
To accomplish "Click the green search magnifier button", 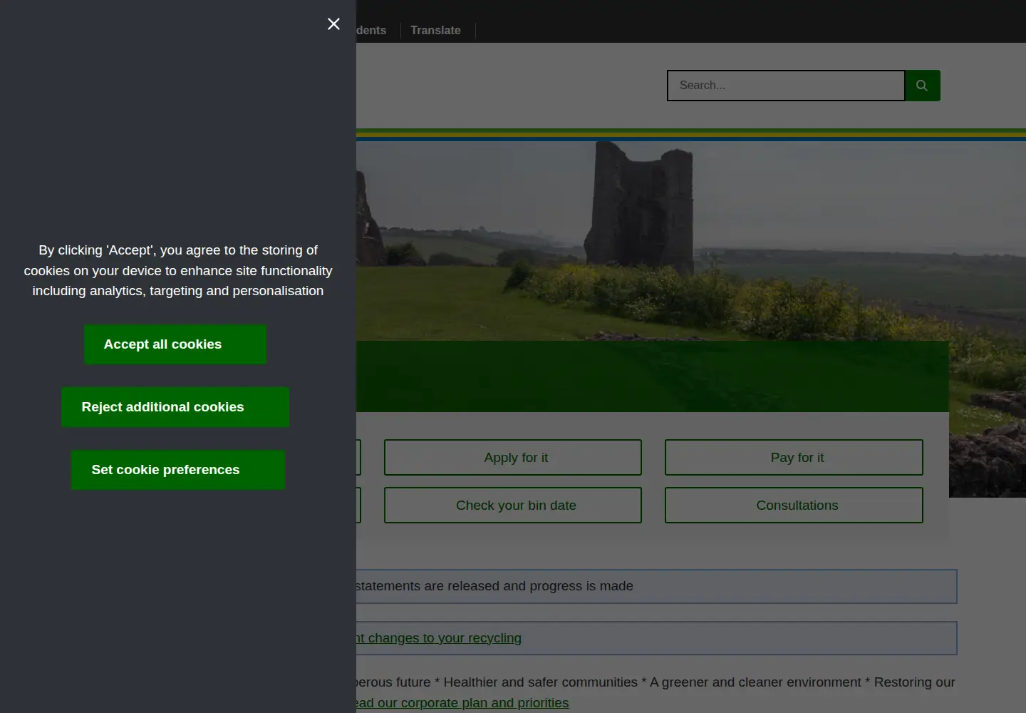I will tap(922, 86).
